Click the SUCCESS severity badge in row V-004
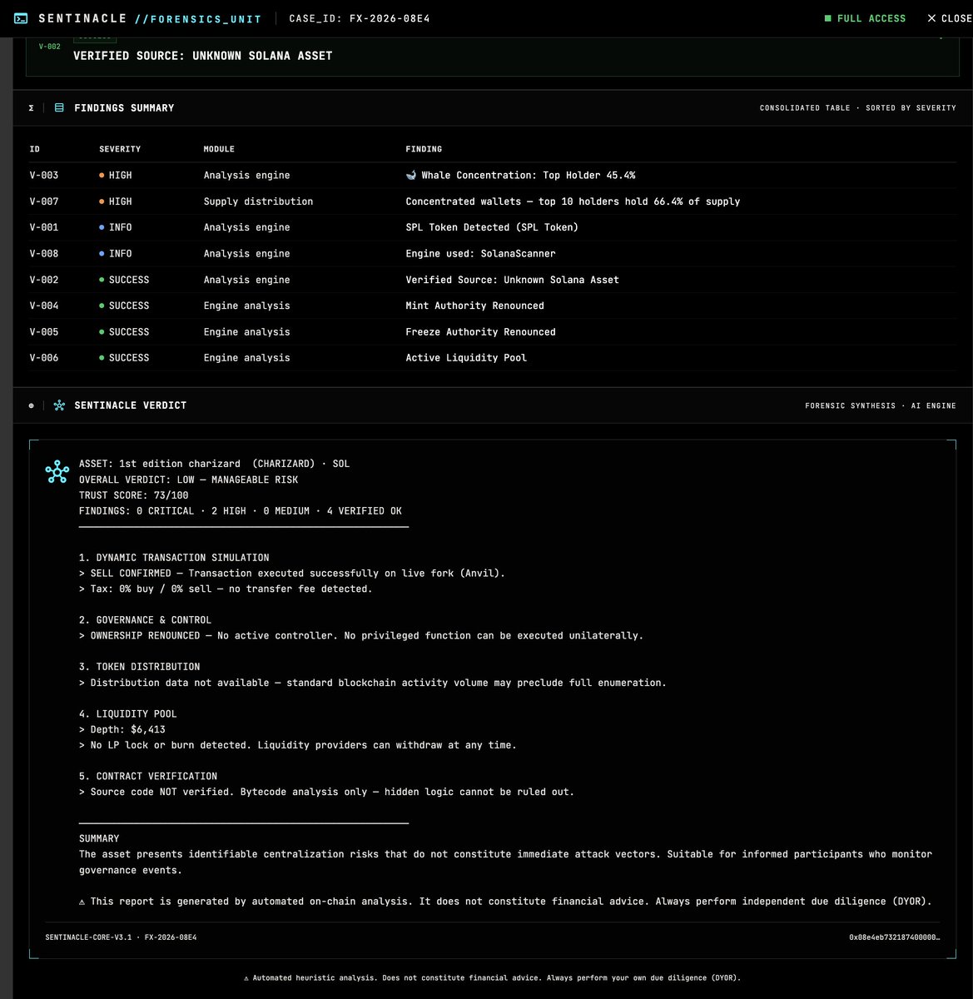Viewport: 973px width, 999px height. coord(125,306)
